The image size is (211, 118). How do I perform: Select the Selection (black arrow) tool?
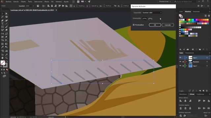[x=2, y=13]
